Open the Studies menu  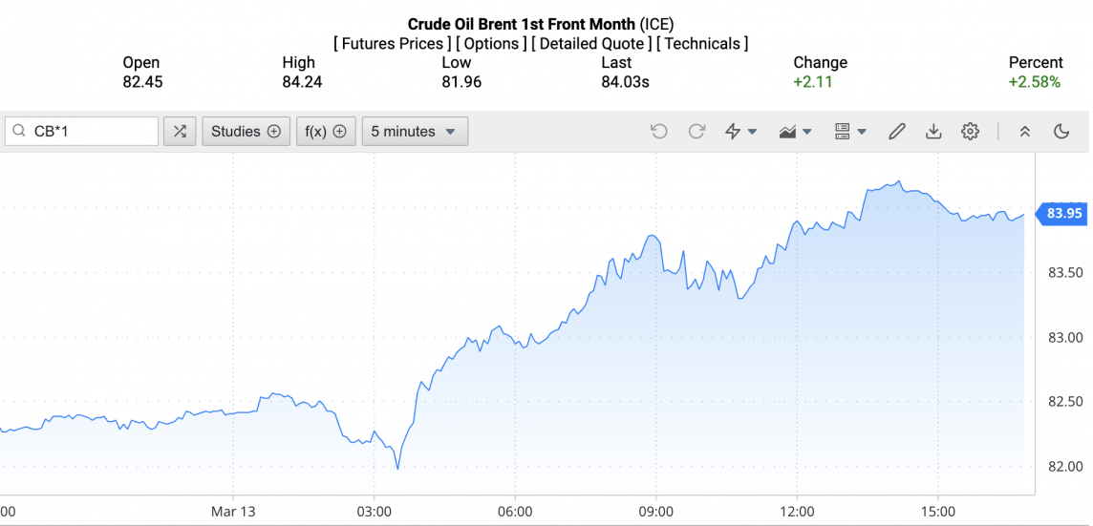[x=246, y=132]
